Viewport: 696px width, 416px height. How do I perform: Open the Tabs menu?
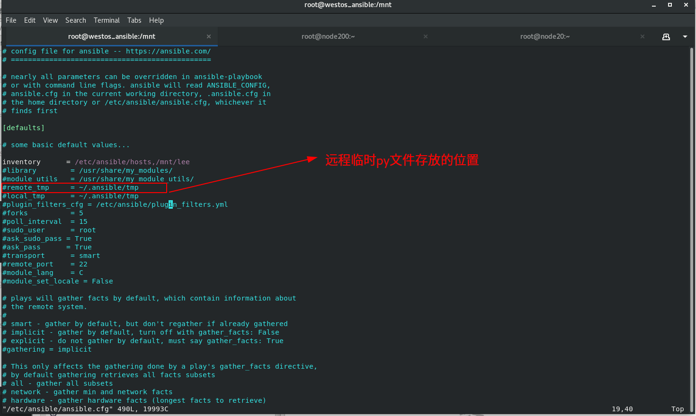coord(134,20)
